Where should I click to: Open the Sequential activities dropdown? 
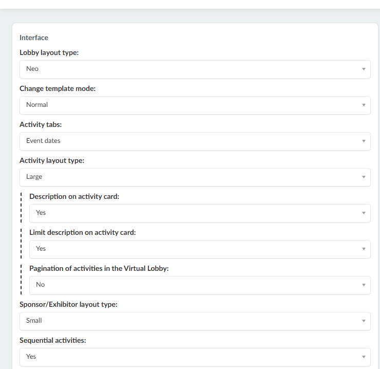coord(195,357)
